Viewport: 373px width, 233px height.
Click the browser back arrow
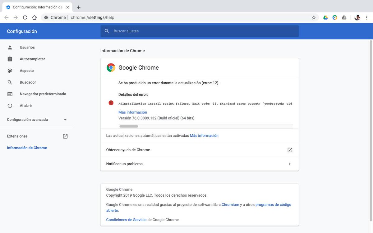(x=6, y=17)
